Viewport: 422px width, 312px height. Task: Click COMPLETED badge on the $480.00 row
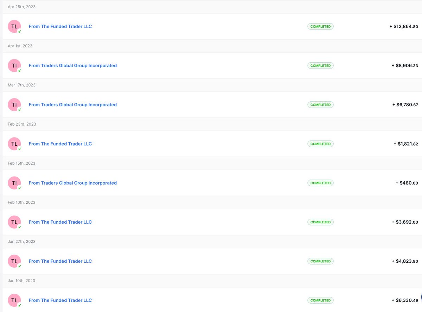(320, 183)
